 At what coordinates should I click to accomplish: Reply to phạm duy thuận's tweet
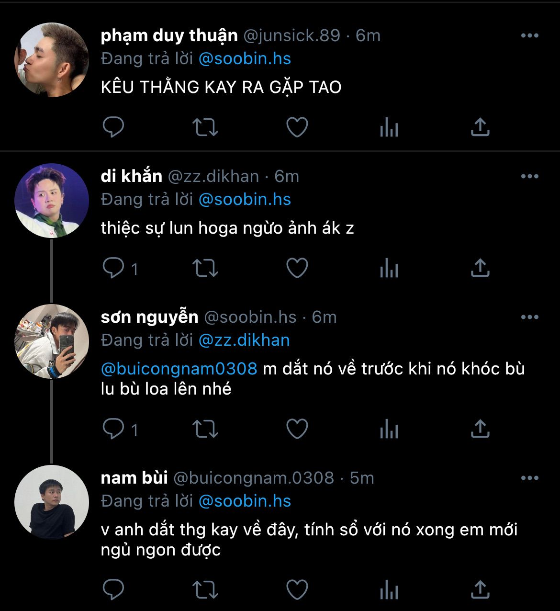click(113, 127)
